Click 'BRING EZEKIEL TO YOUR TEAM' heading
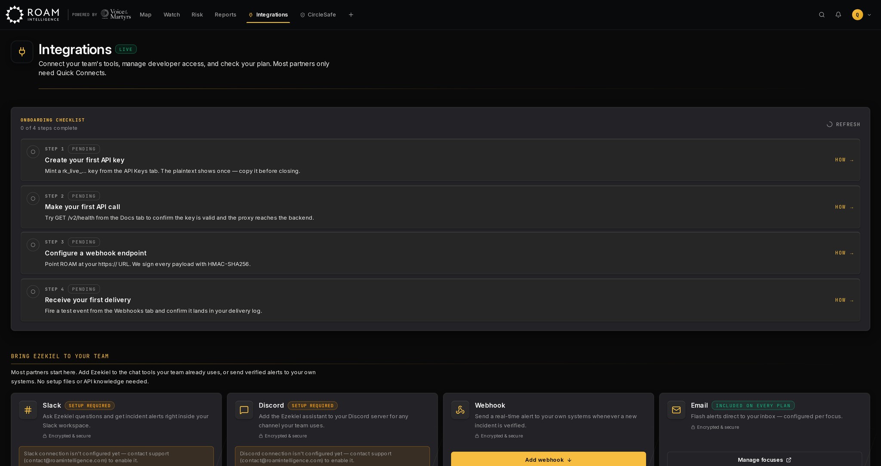 [60, 356]
